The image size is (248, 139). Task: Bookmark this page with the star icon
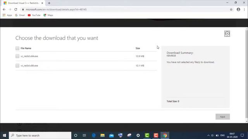231,9
